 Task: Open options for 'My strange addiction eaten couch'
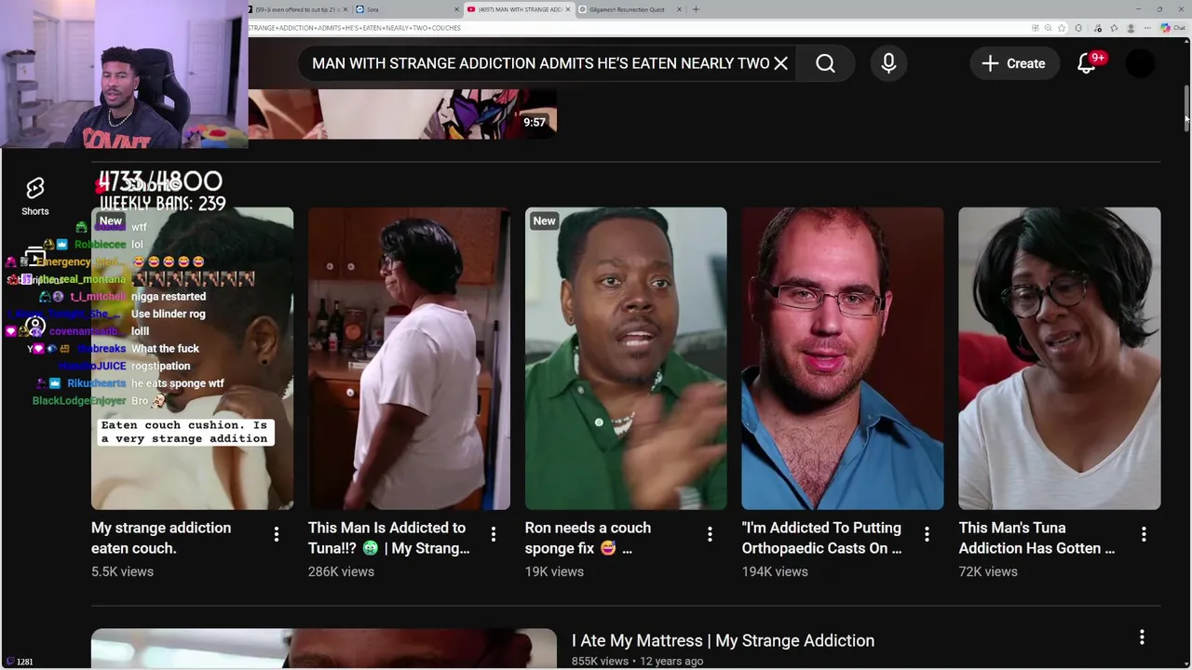[x=276, y=534]
